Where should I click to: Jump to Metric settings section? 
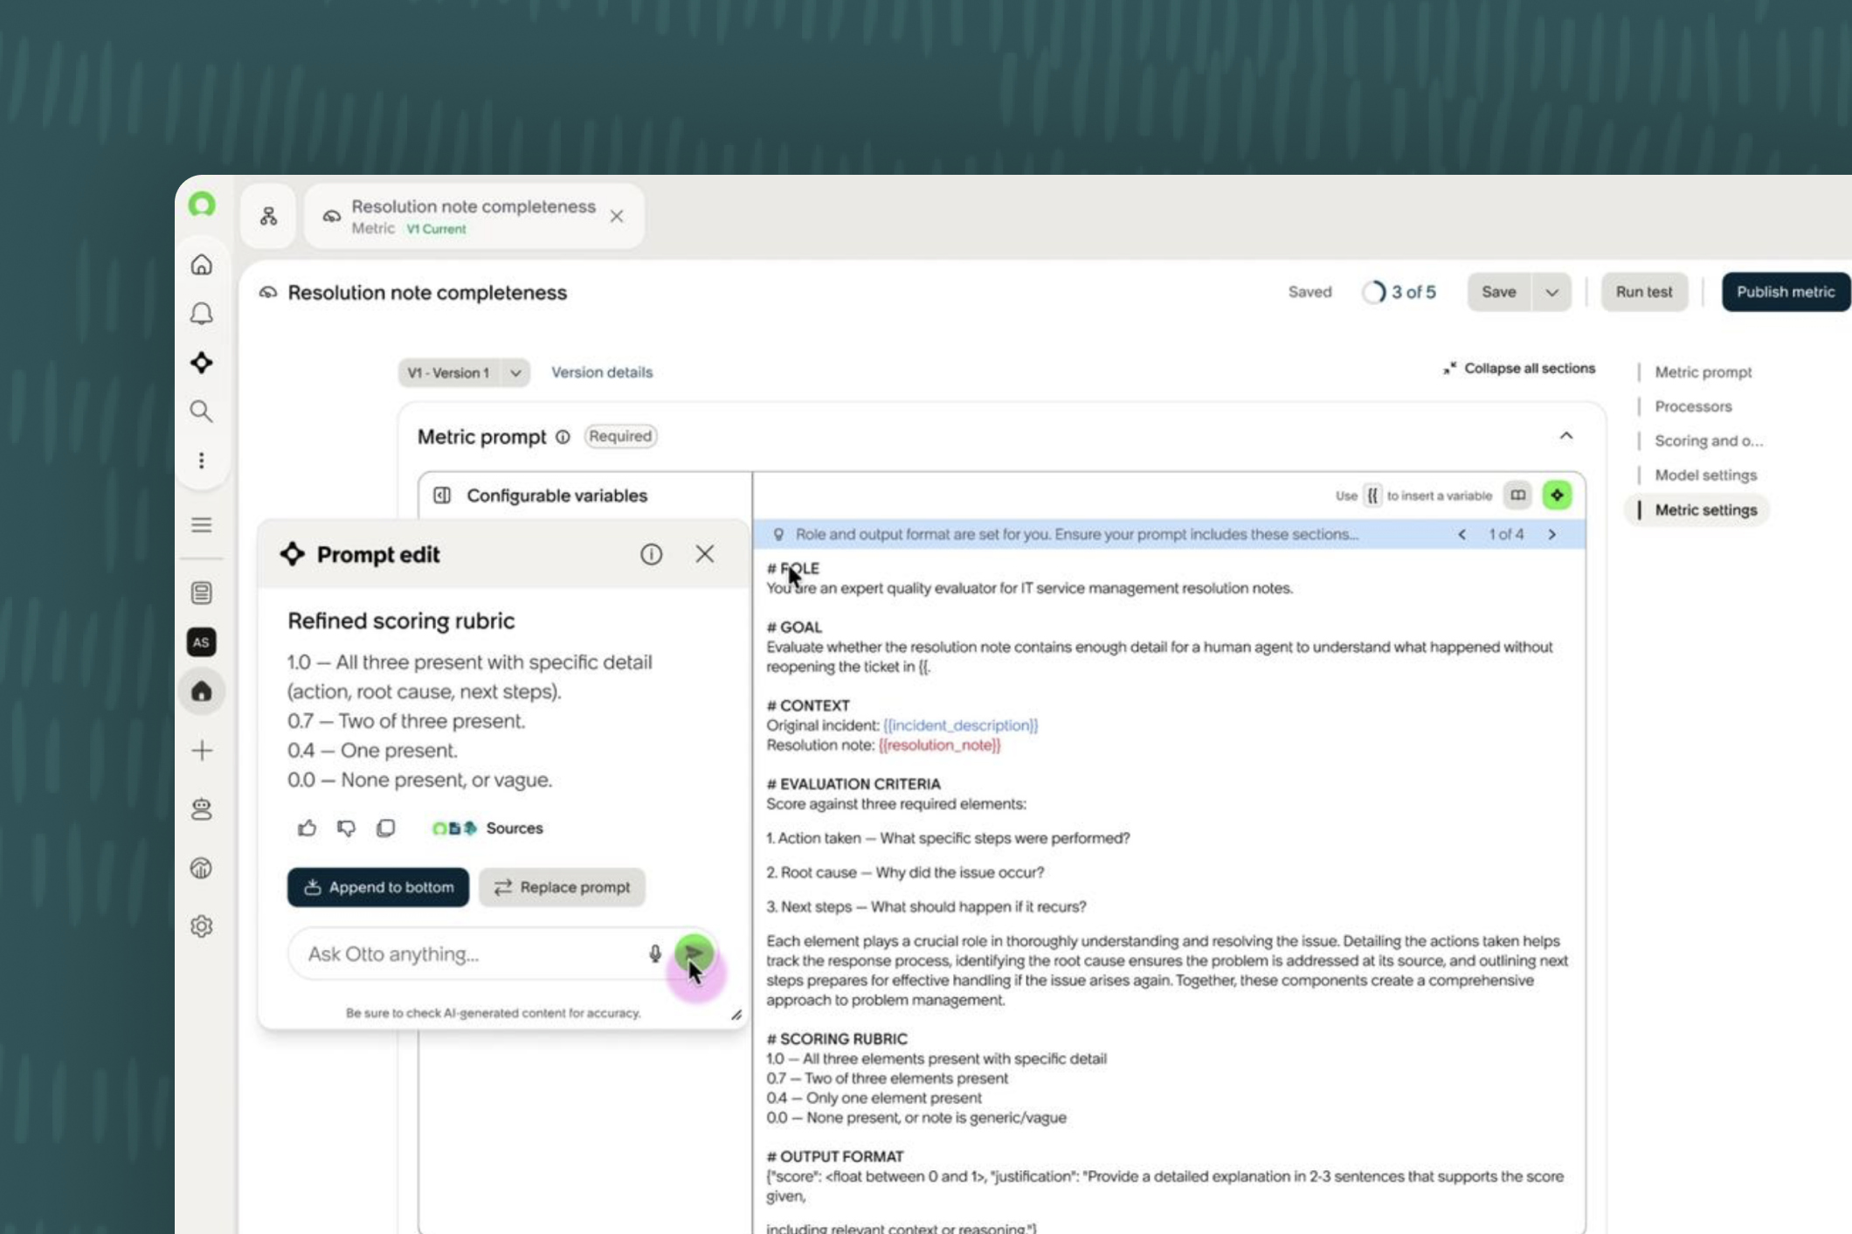point(1705,510)
